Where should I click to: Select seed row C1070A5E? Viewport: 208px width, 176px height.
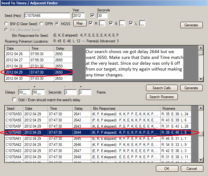coord(98,120)
